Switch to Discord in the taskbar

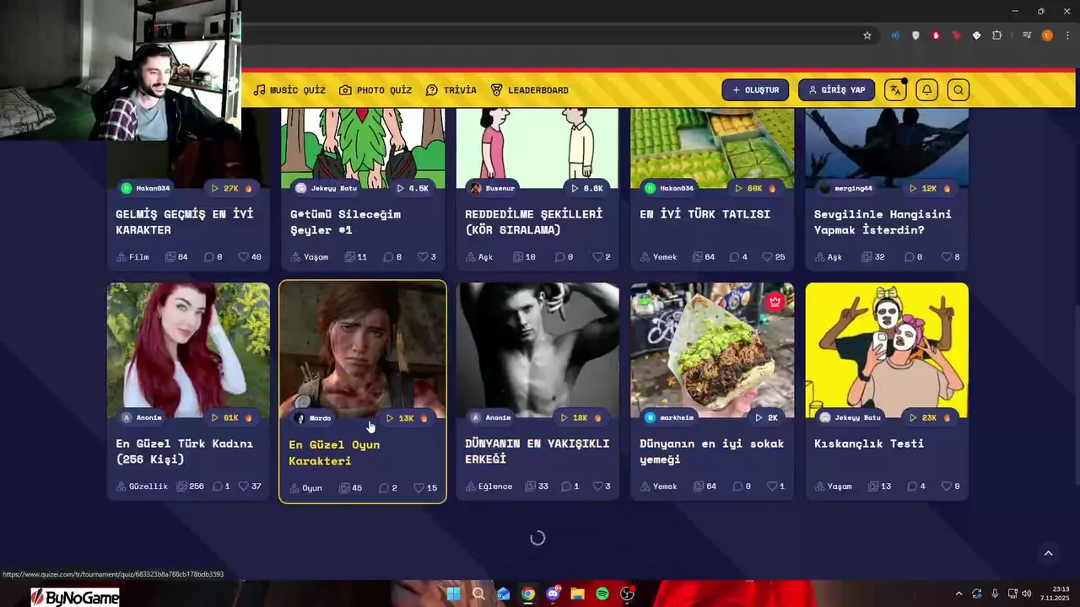[553, 594]
